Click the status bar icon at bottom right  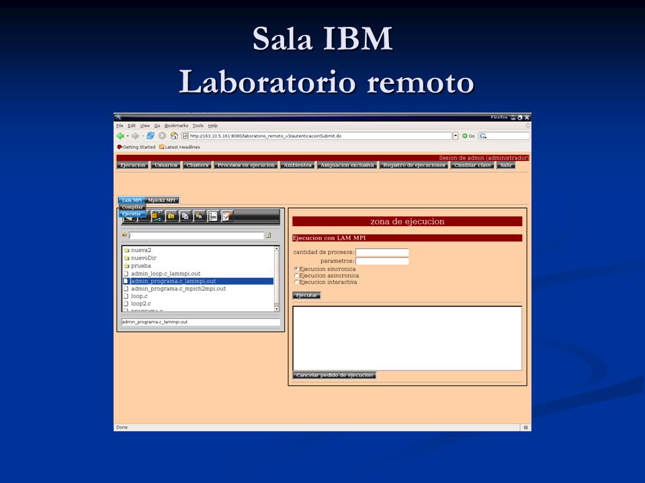pyautogui.click(x=525, y=427)
